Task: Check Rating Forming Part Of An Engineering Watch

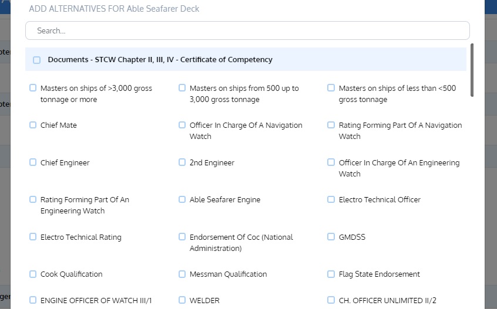Action: [33, 199]
